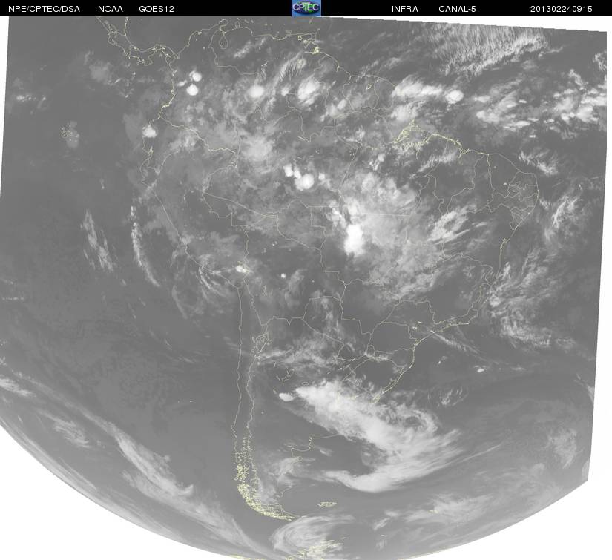Click the INFRA label in the header
Image resolution: width=612 pixels, height=560 pixels.
[x=405, y=9]
